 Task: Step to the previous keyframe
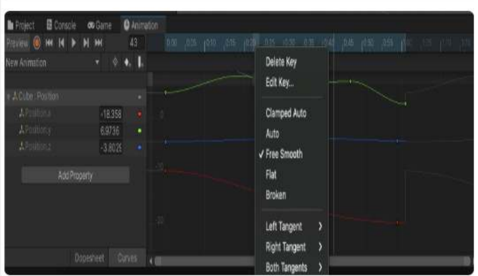(x=61, y=44)
